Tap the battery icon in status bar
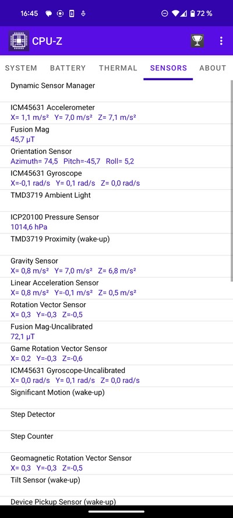 pos(193,13)
